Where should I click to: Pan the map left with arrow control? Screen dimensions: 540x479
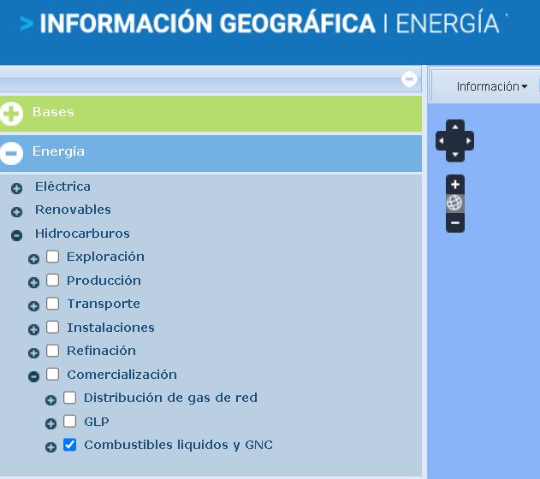coord(442,141)
